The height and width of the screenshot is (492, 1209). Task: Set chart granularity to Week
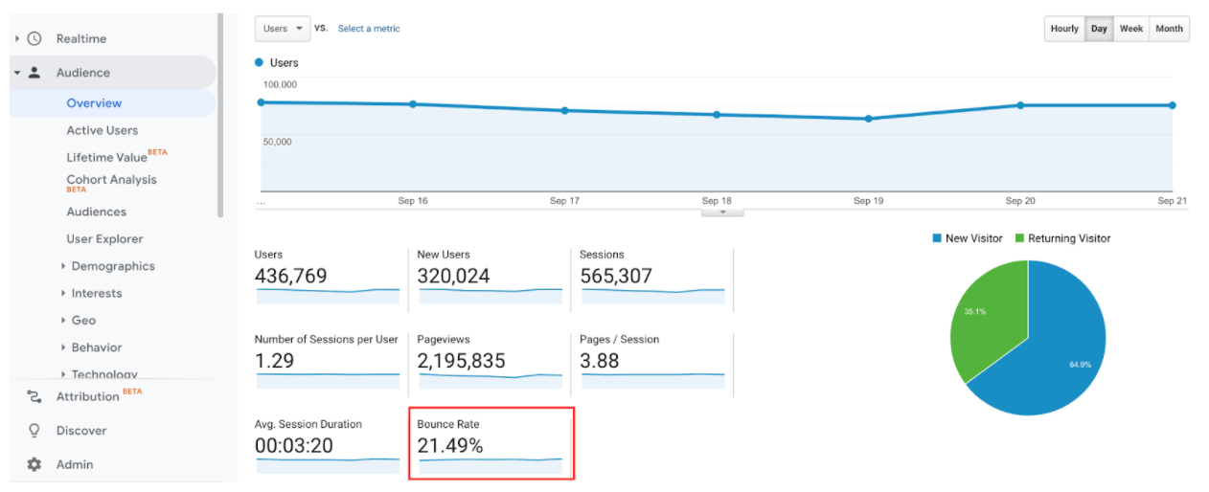[x=1131, y=29]
